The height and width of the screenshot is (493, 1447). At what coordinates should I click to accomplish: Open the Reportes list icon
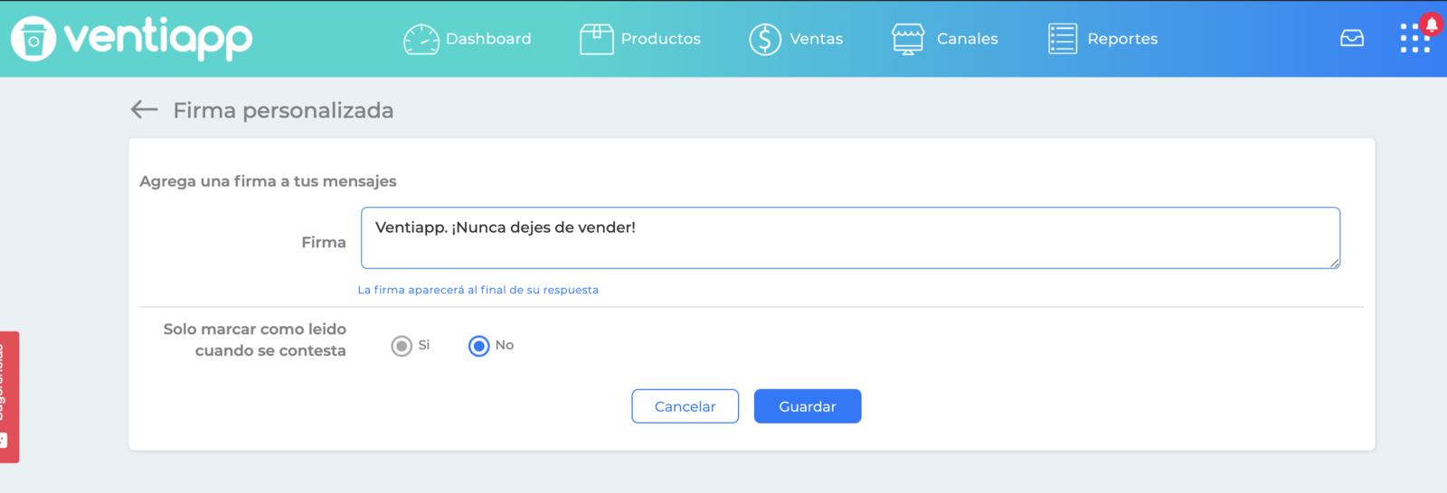coord(1063,39)
